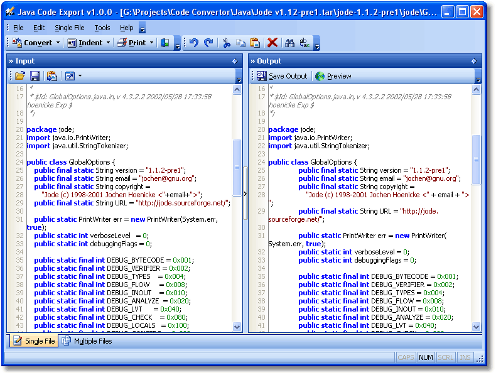Click the Preview button
The height and width of the screenshot is (375, 496).
(333, 76)
